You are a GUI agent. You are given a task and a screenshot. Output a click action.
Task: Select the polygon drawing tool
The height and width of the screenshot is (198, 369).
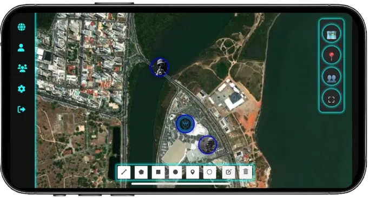[141, 172]
